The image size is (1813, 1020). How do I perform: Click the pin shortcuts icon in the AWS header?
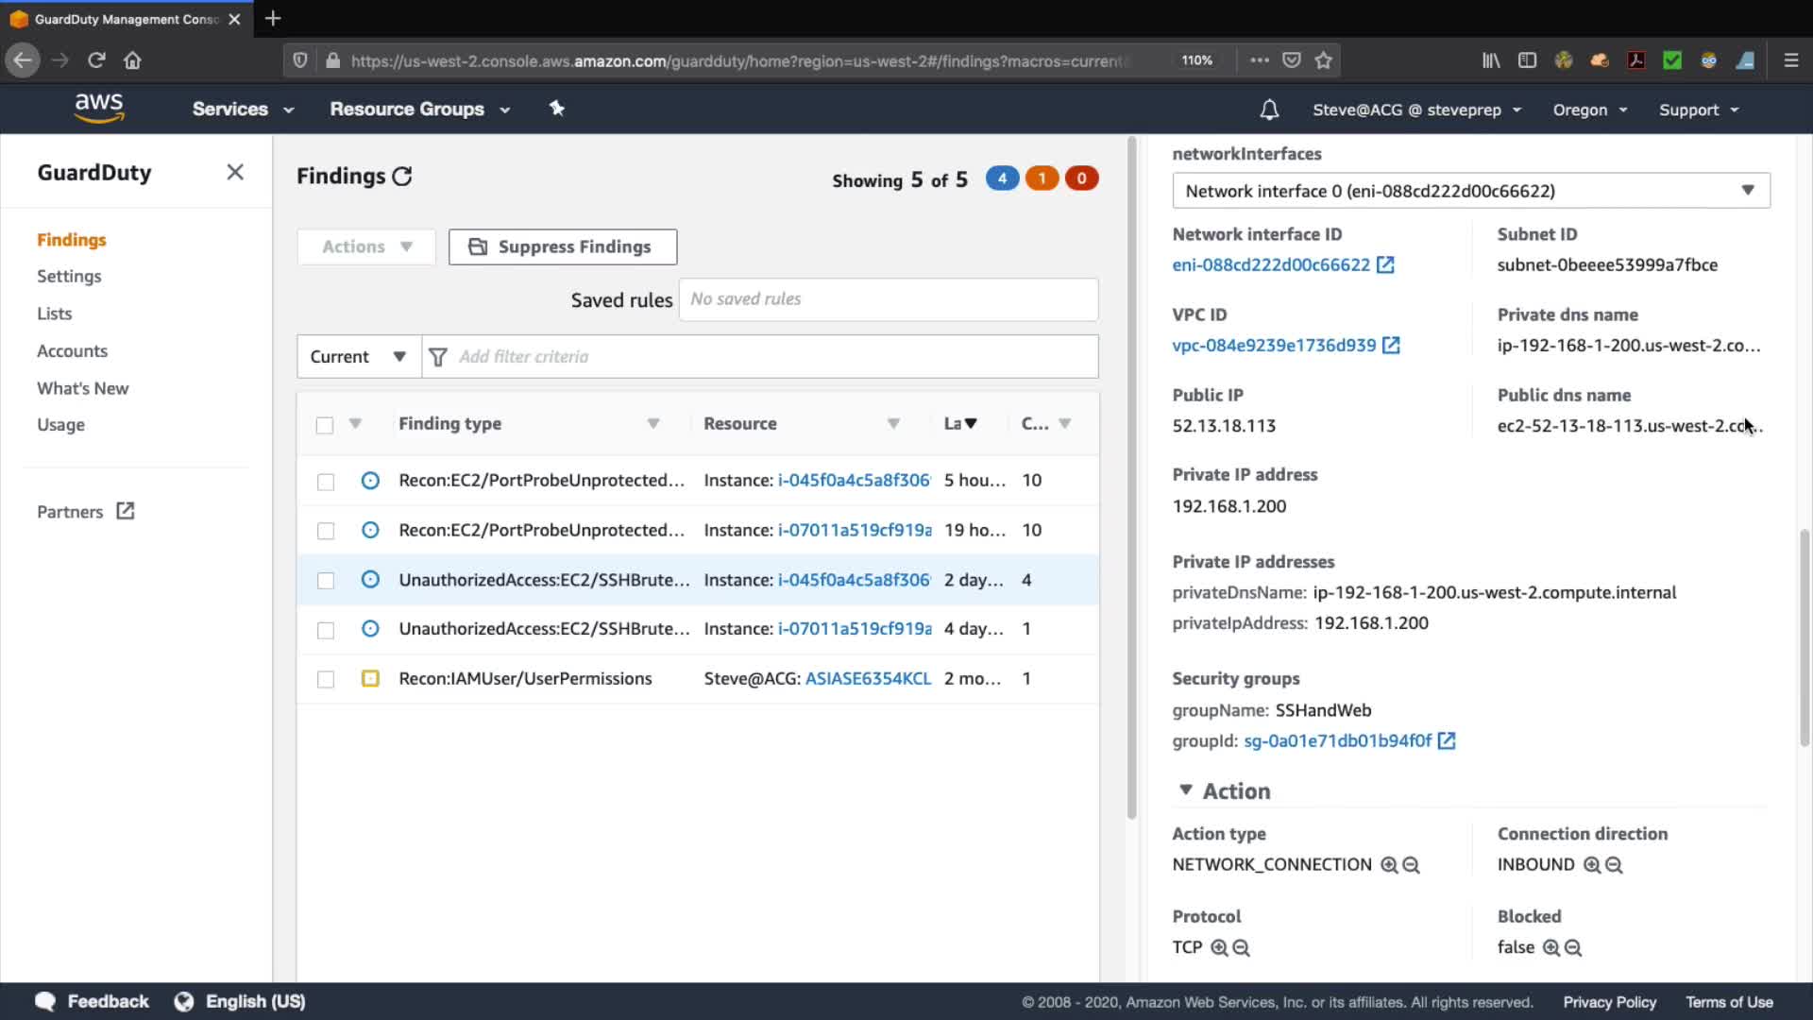tap(557, 109)
